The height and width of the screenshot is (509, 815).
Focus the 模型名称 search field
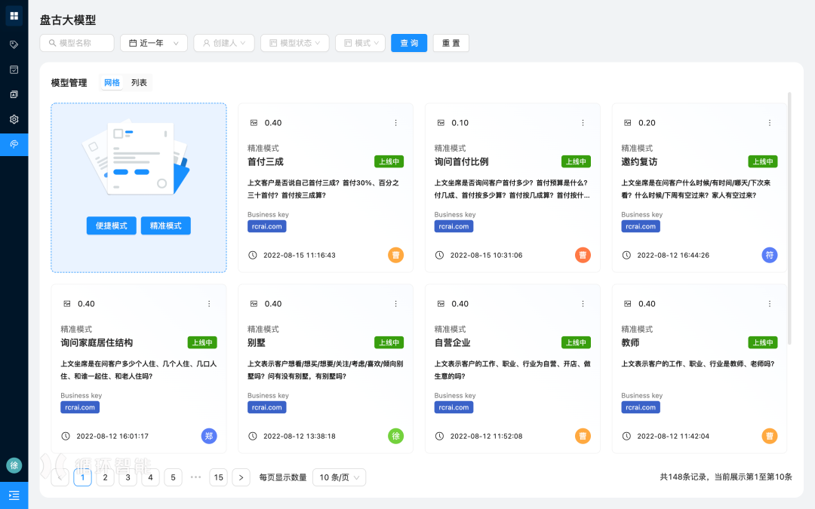pos(77,43)
